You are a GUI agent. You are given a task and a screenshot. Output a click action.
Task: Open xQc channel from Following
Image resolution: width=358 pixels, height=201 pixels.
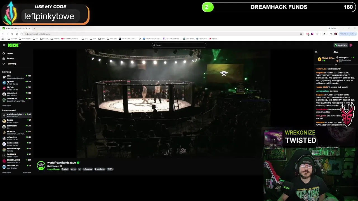coord(17,77)
